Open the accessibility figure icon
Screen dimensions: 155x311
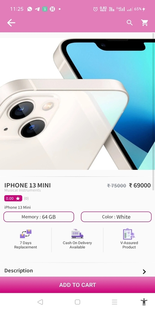144,302
